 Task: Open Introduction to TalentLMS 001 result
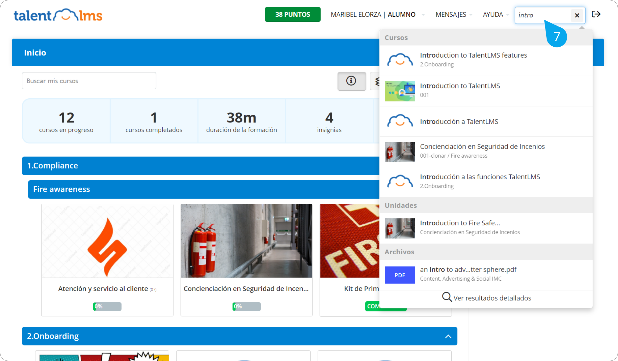click(x=486, y=91)
